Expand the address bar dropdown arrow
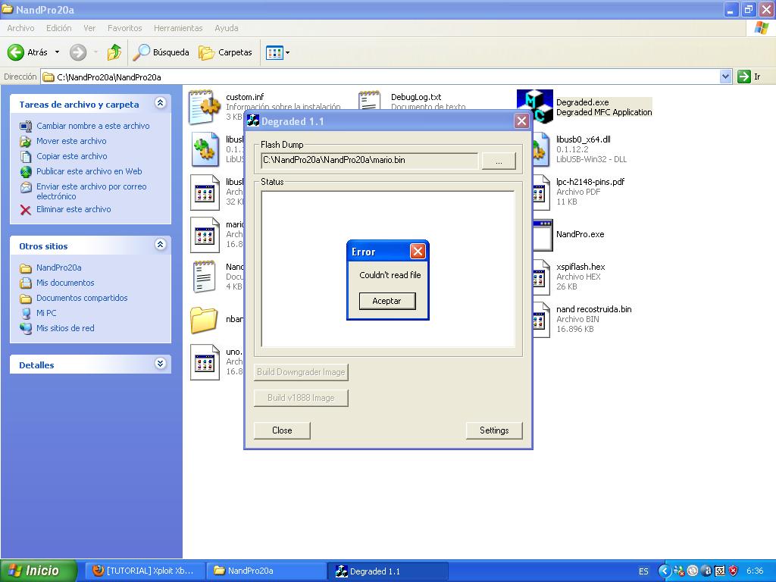 tap(725, 77)
